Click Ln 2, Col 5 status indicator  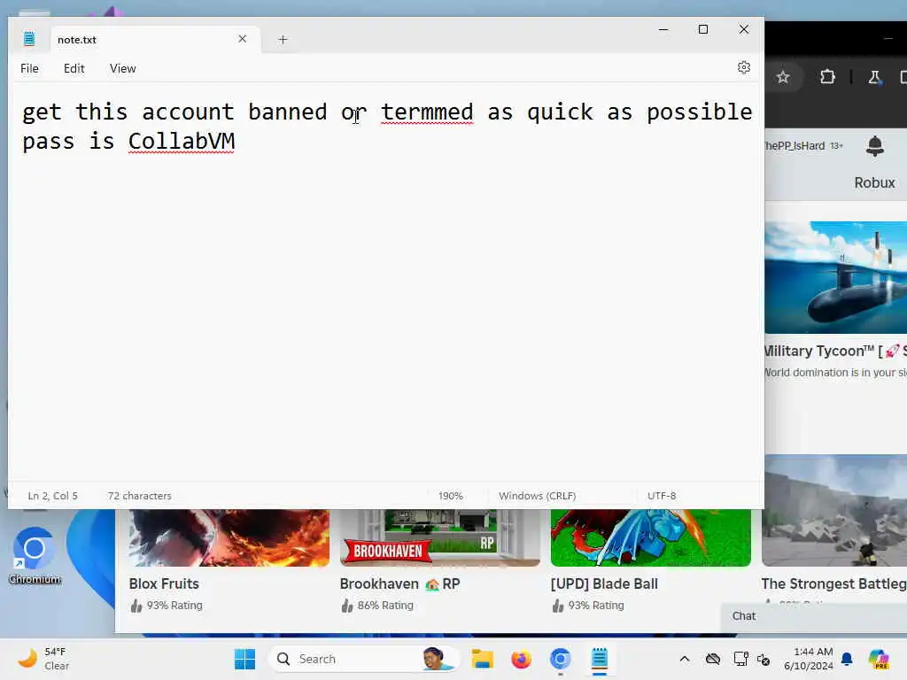click(x=52, y=496)
